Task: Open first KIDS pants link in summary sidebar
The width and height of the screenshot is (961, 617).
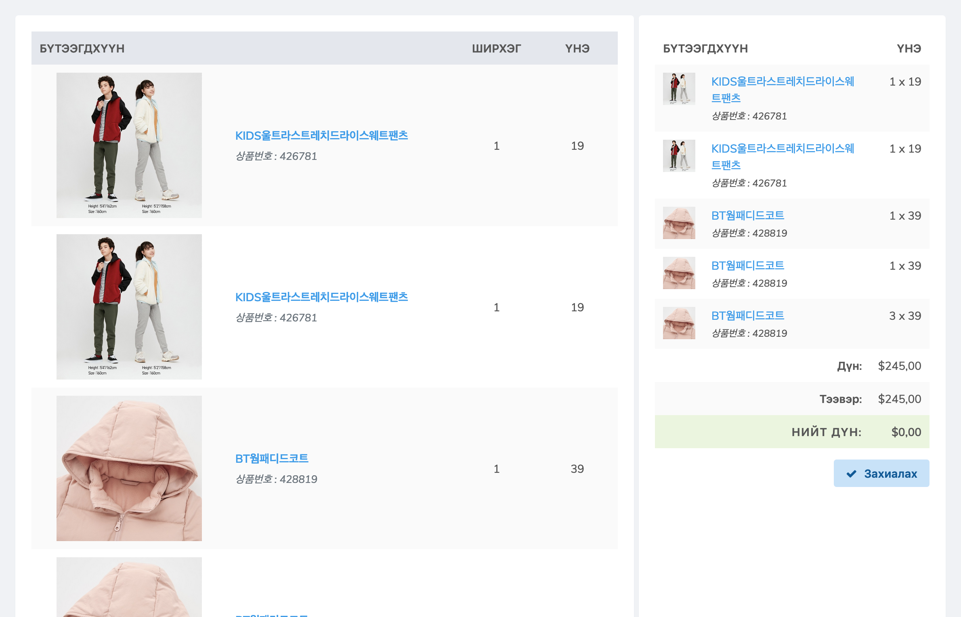Action: tap(783, 90)
